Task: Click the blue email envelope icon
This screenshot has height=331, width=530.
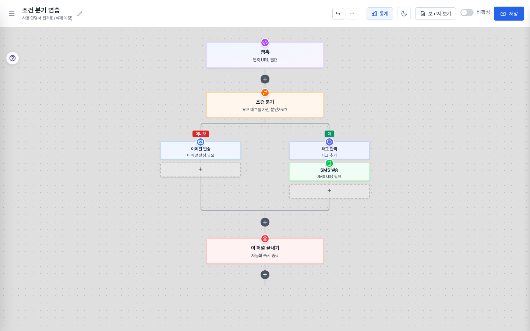Action: pos(201,142)
